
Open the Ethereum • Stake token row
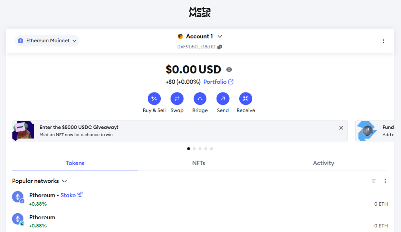click(200, 199)
